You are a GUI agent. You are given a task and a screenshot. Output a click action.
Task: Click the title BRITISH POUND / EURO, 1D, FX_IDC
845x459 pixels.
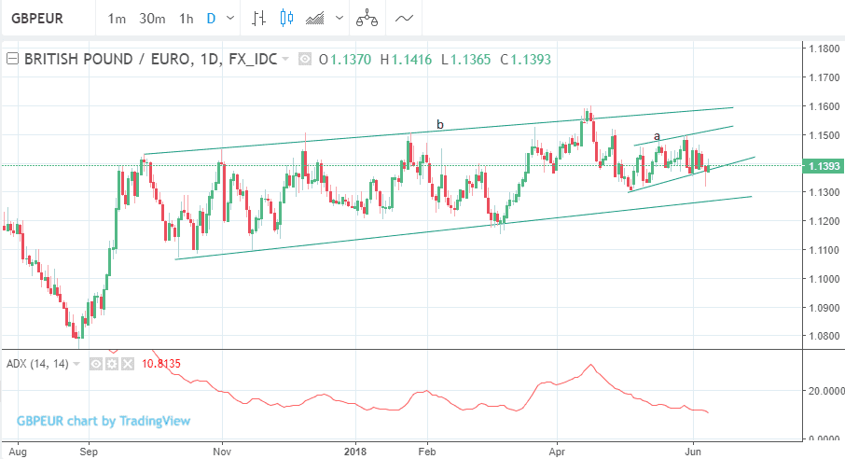click(x=150, y=59)
